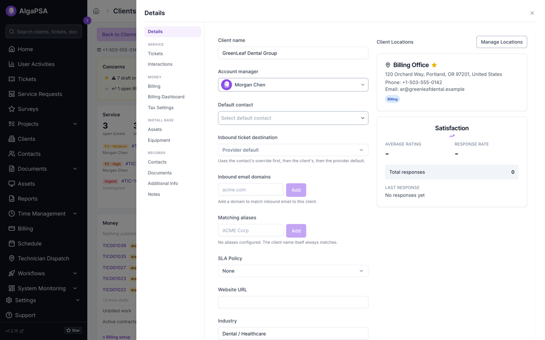Select the Details tab in panel

[173, 32]
